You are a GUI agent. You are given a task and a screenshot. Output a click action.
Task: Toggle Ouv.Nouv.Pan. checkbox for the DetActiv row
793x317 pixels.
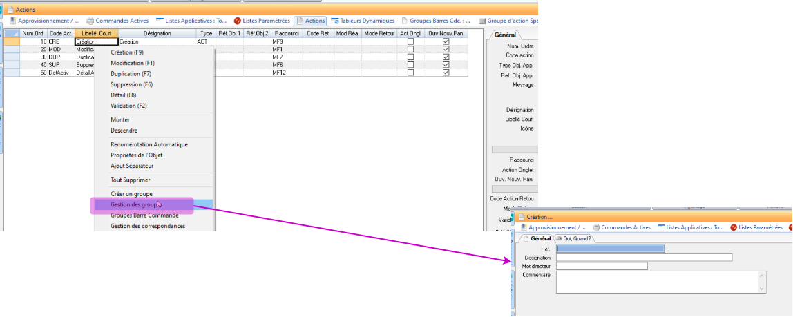tap(446, 73)
